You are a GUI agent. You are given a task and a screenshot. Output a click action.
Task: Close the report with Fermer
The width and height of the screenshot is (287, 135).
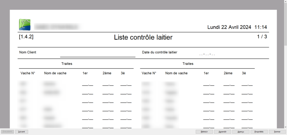tap(277, 132)
